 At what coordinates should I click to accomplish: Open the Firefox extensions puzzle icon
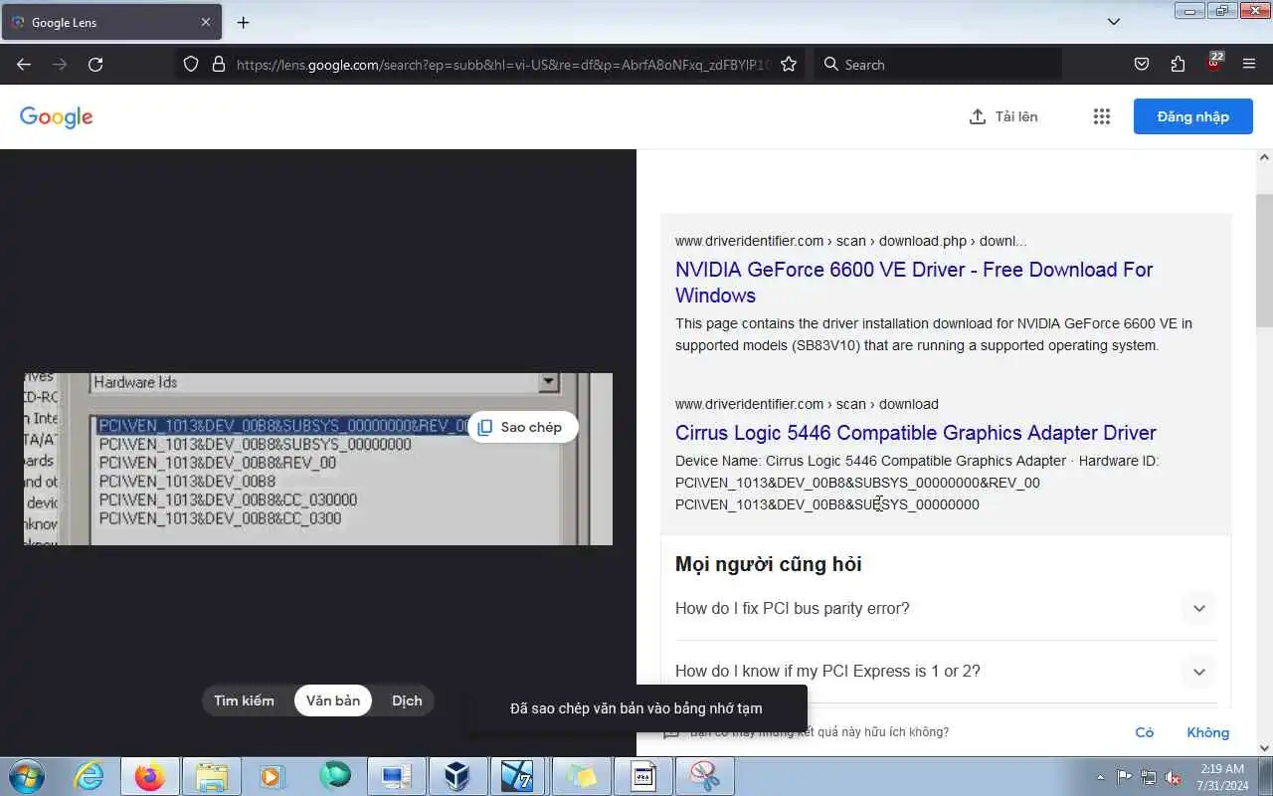click(x=1178, y=64)
